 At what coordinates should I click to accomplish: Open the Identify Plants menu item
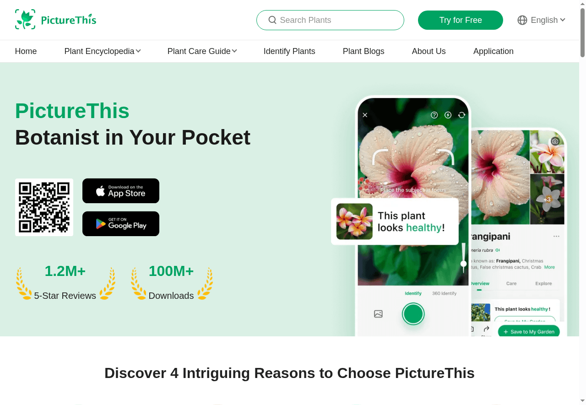(289, 51)
